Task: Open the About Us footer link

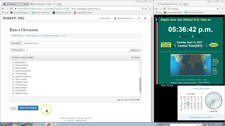Action: (88, 118)
